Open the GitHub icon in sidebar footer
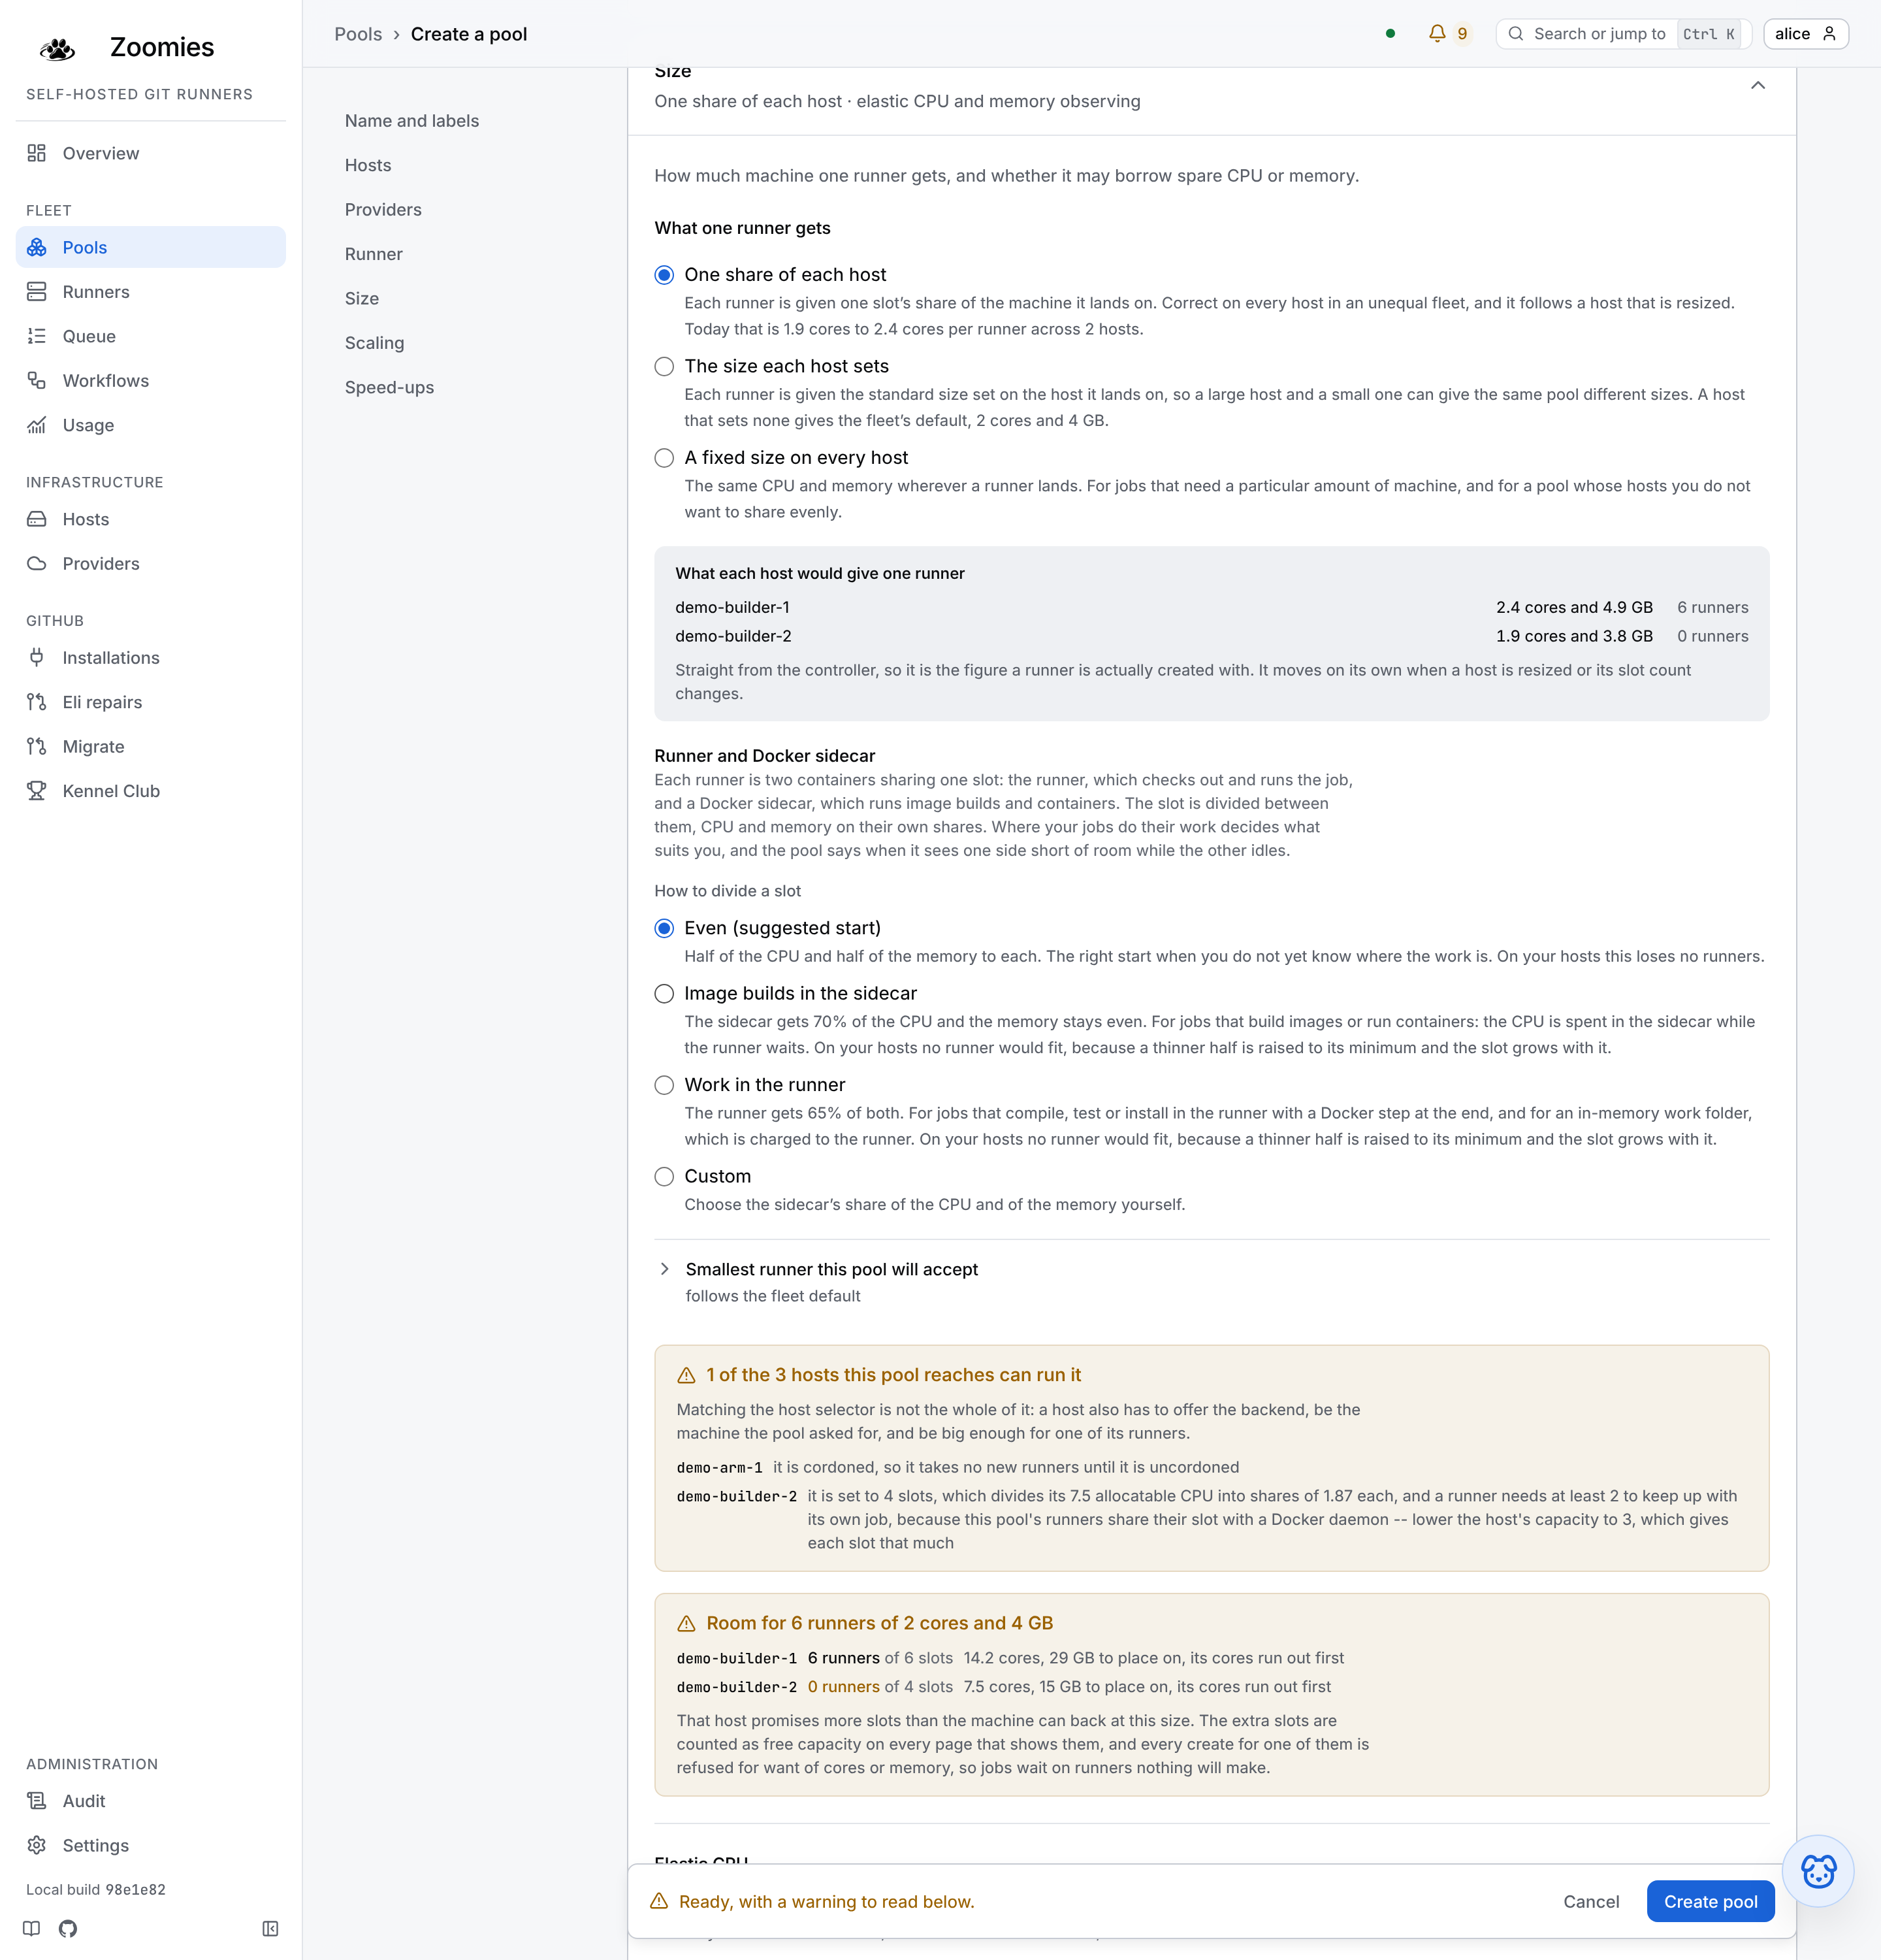The height and width of the screenshot is (1960, 1881). (68, 1928)
